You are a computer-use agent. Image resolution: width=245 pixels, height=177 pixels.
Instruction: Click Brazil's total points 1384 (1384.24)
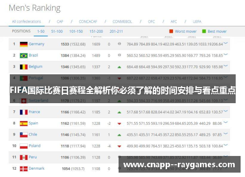coord(73,56)
